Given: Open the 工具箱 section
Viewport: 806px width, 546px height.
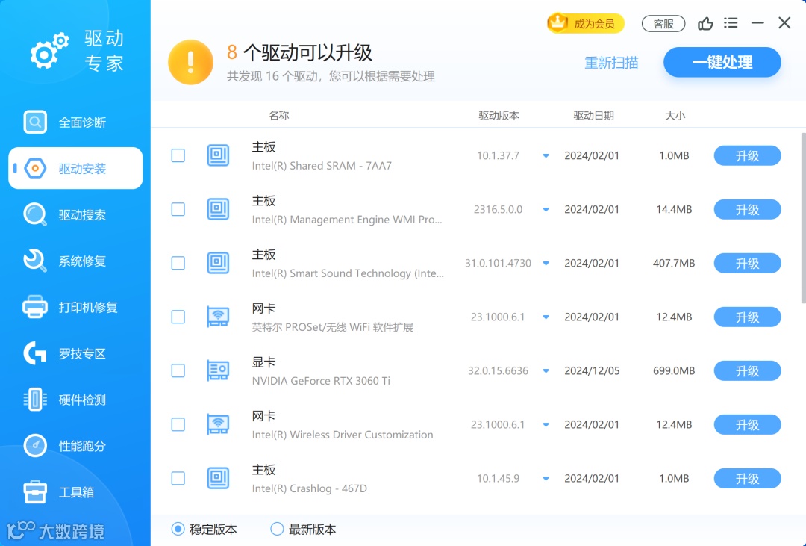Looking at the screenshot, I should pos(75,492).
